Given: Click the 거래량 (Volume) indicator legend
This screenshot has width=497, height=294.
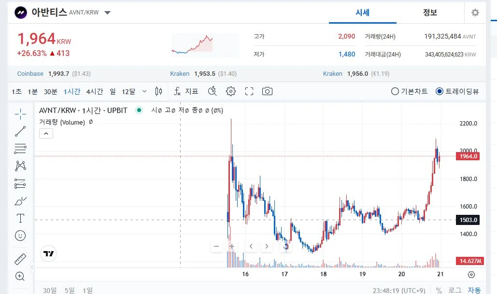Looking at the screenshot, I should [62, 122].
